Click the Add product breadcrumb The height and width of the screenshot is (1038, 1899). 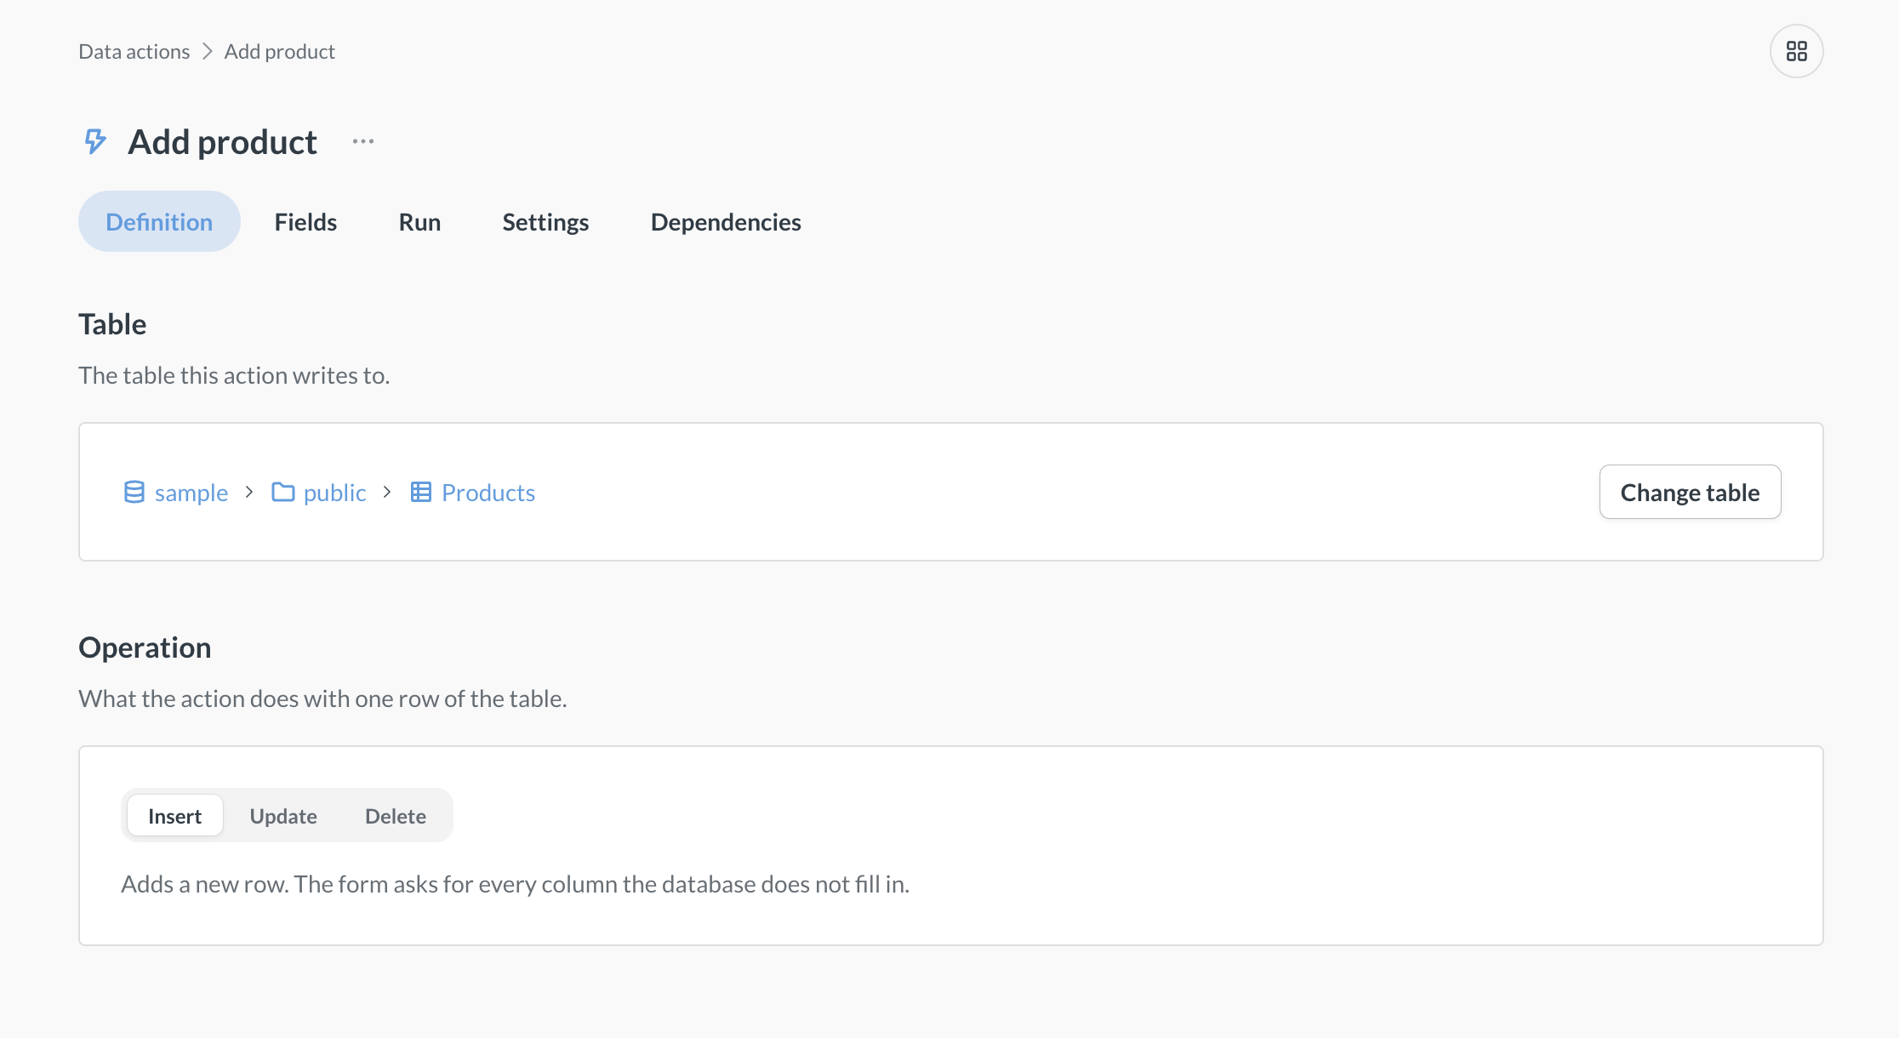coord(280,51)
